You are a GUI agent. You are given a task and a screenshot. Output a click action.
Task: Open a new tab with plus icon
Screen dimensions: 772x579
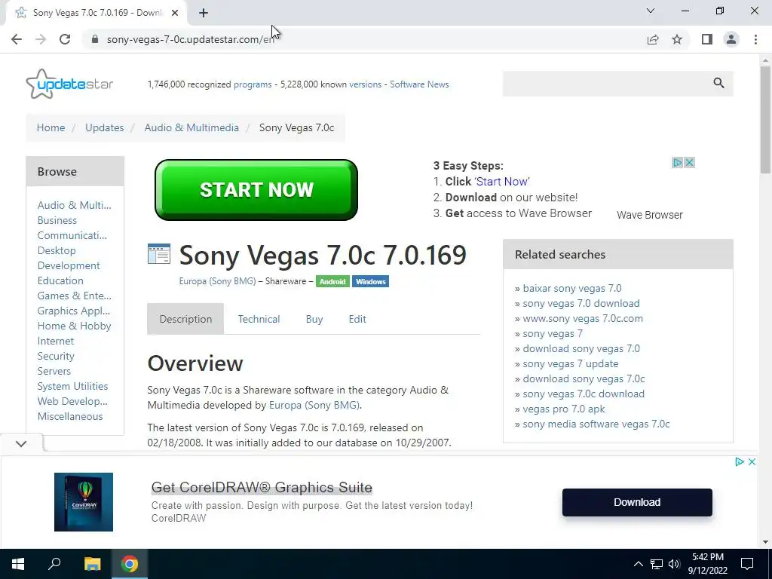[x=204, y=13]
